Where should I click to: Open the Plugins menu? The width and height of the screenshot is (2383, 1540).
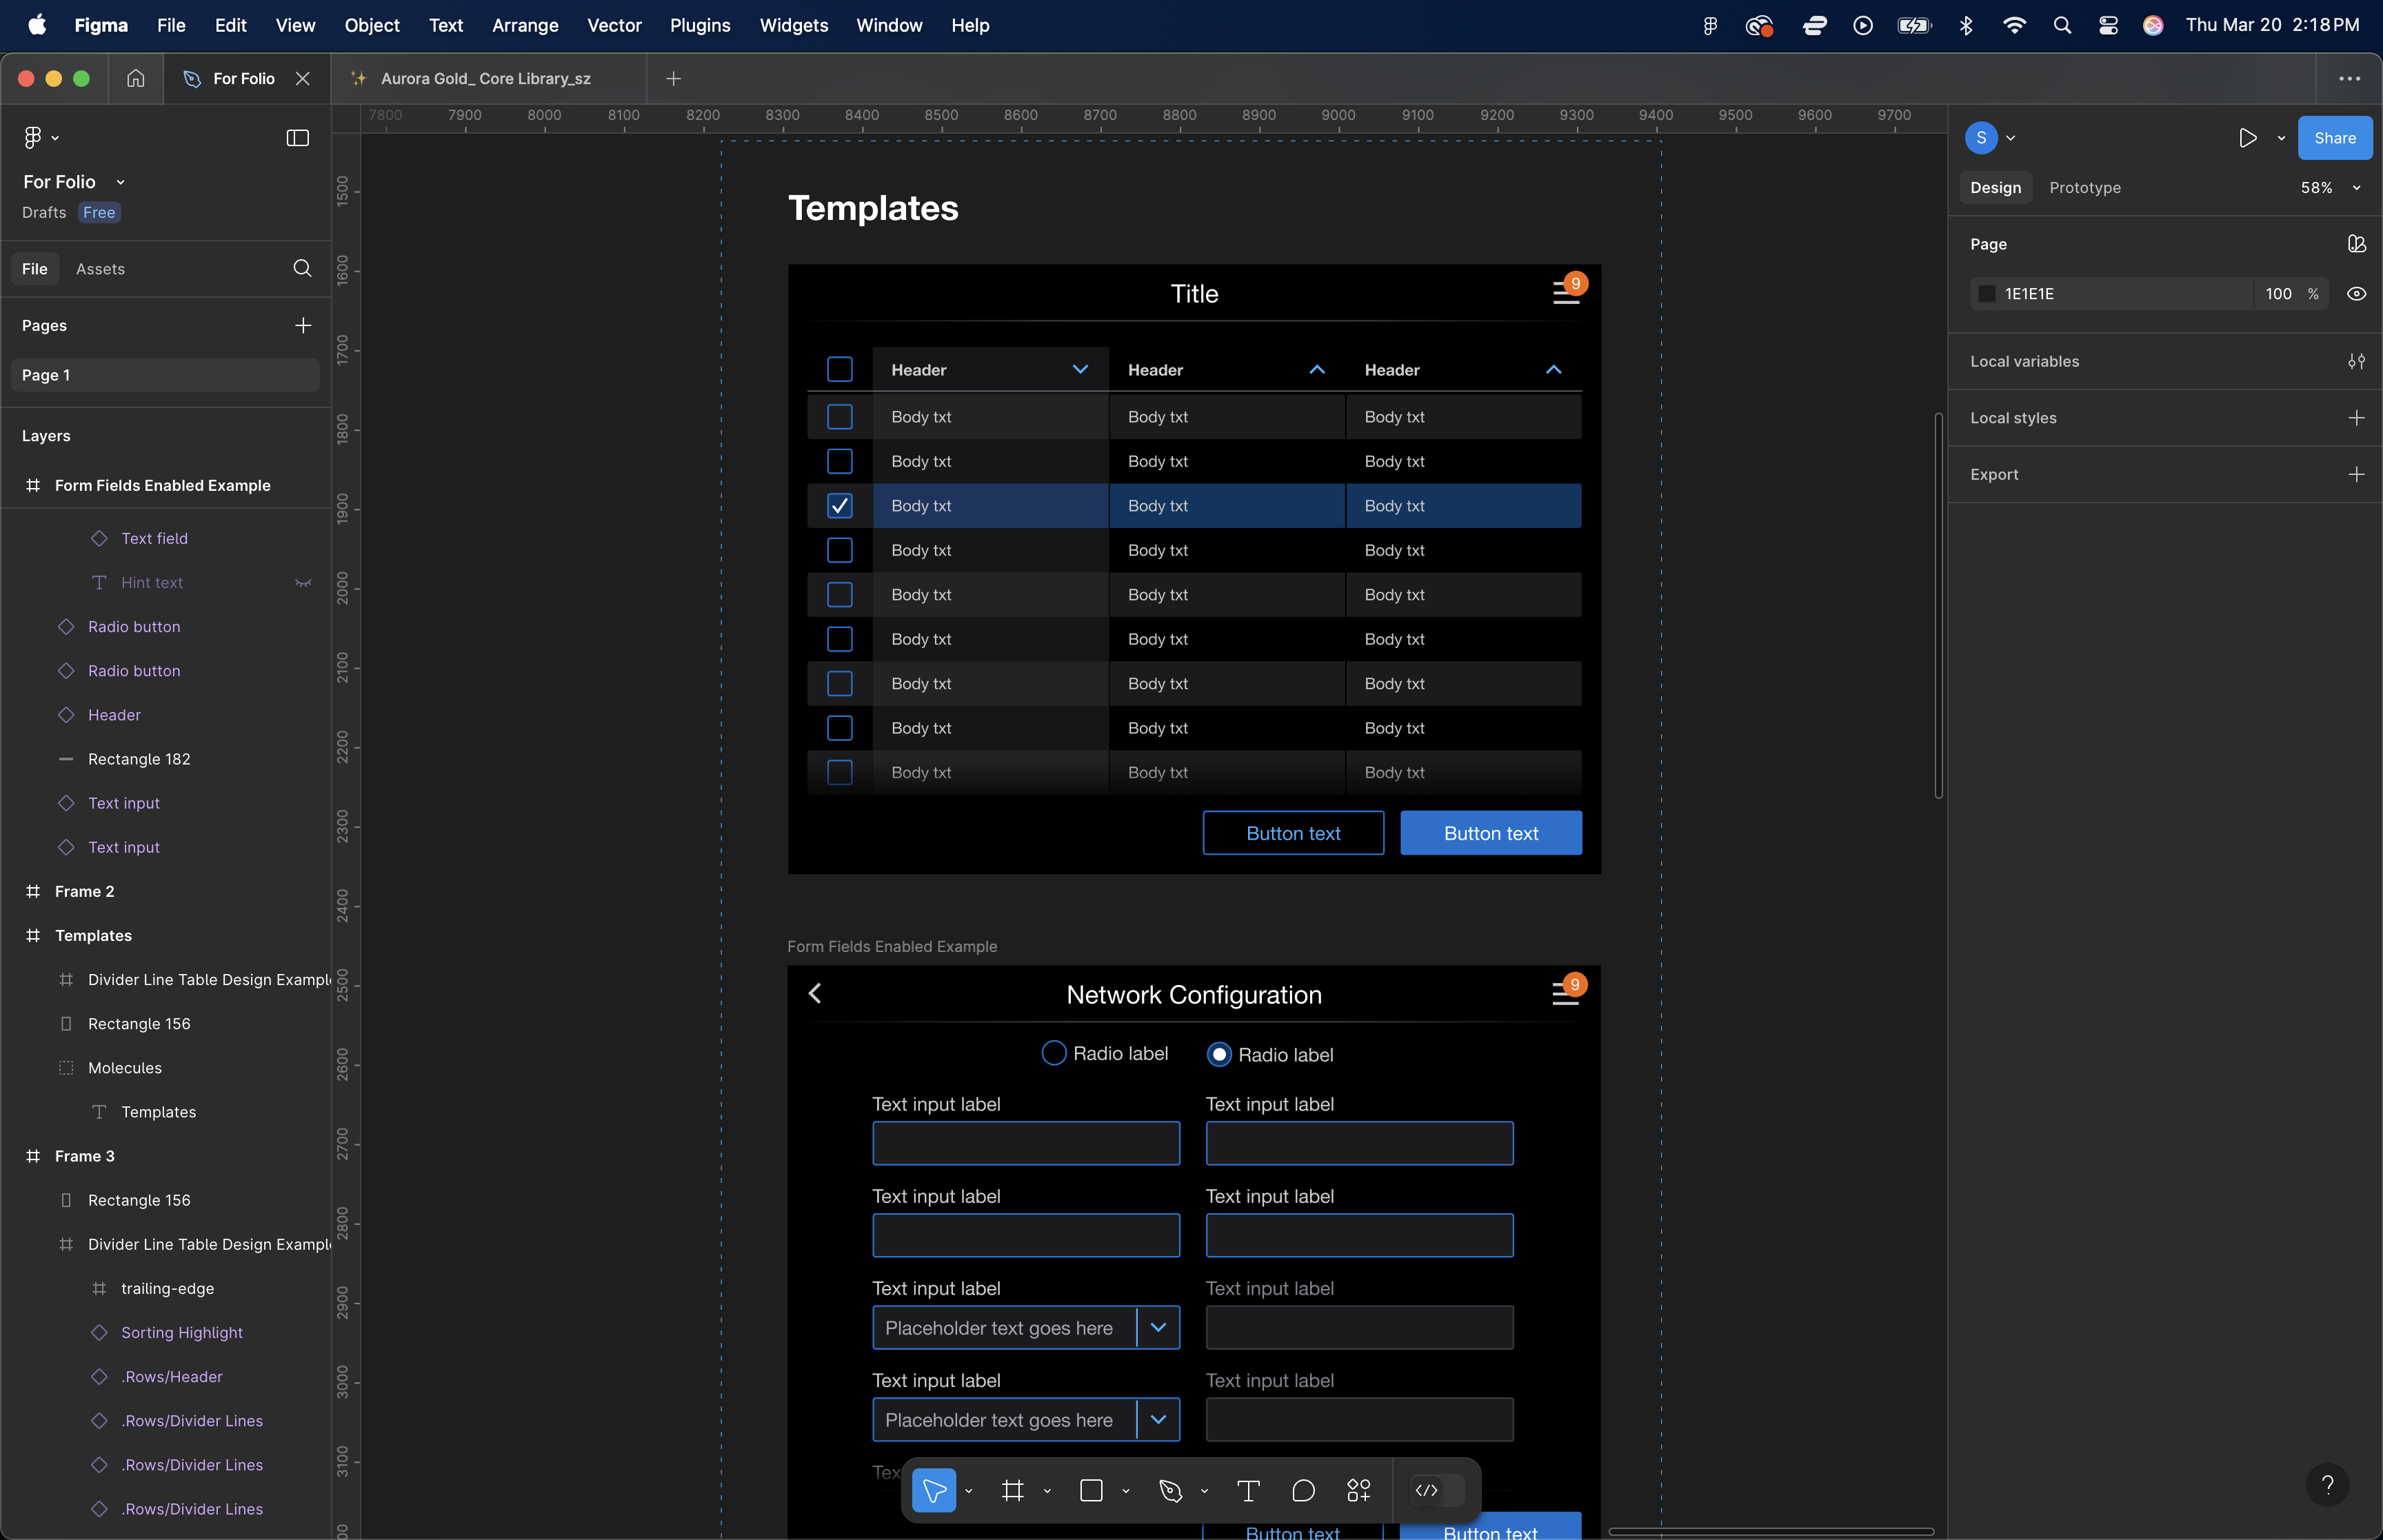699,25
